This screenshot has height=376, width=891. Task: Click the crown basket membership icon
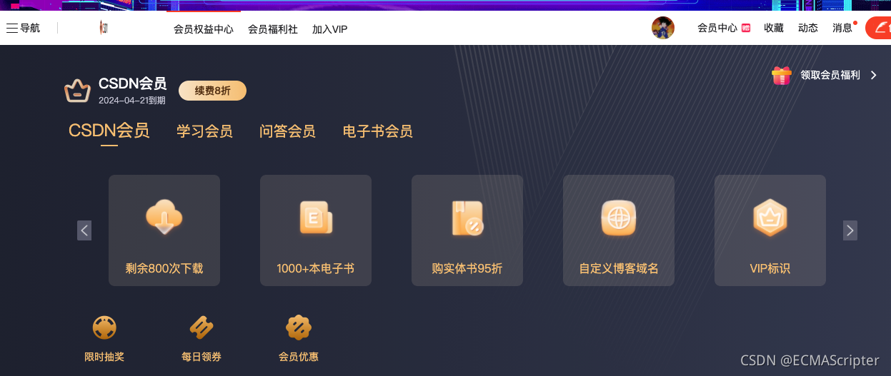[x=77, y=91]
